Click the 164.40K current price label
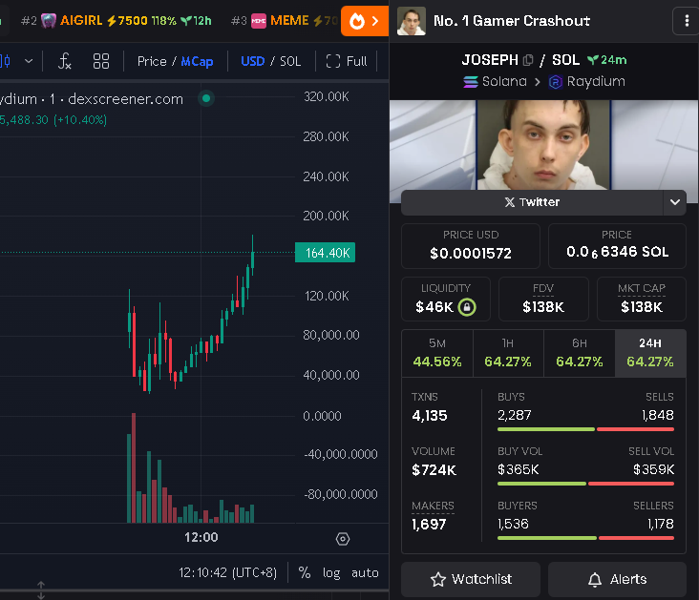 [x=325, y=253]
